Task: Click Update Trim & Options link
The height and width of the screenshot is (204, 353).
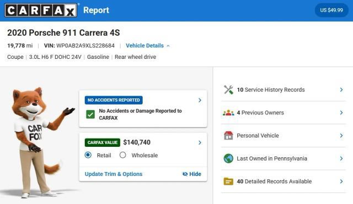Action: [x=114, y=174]
